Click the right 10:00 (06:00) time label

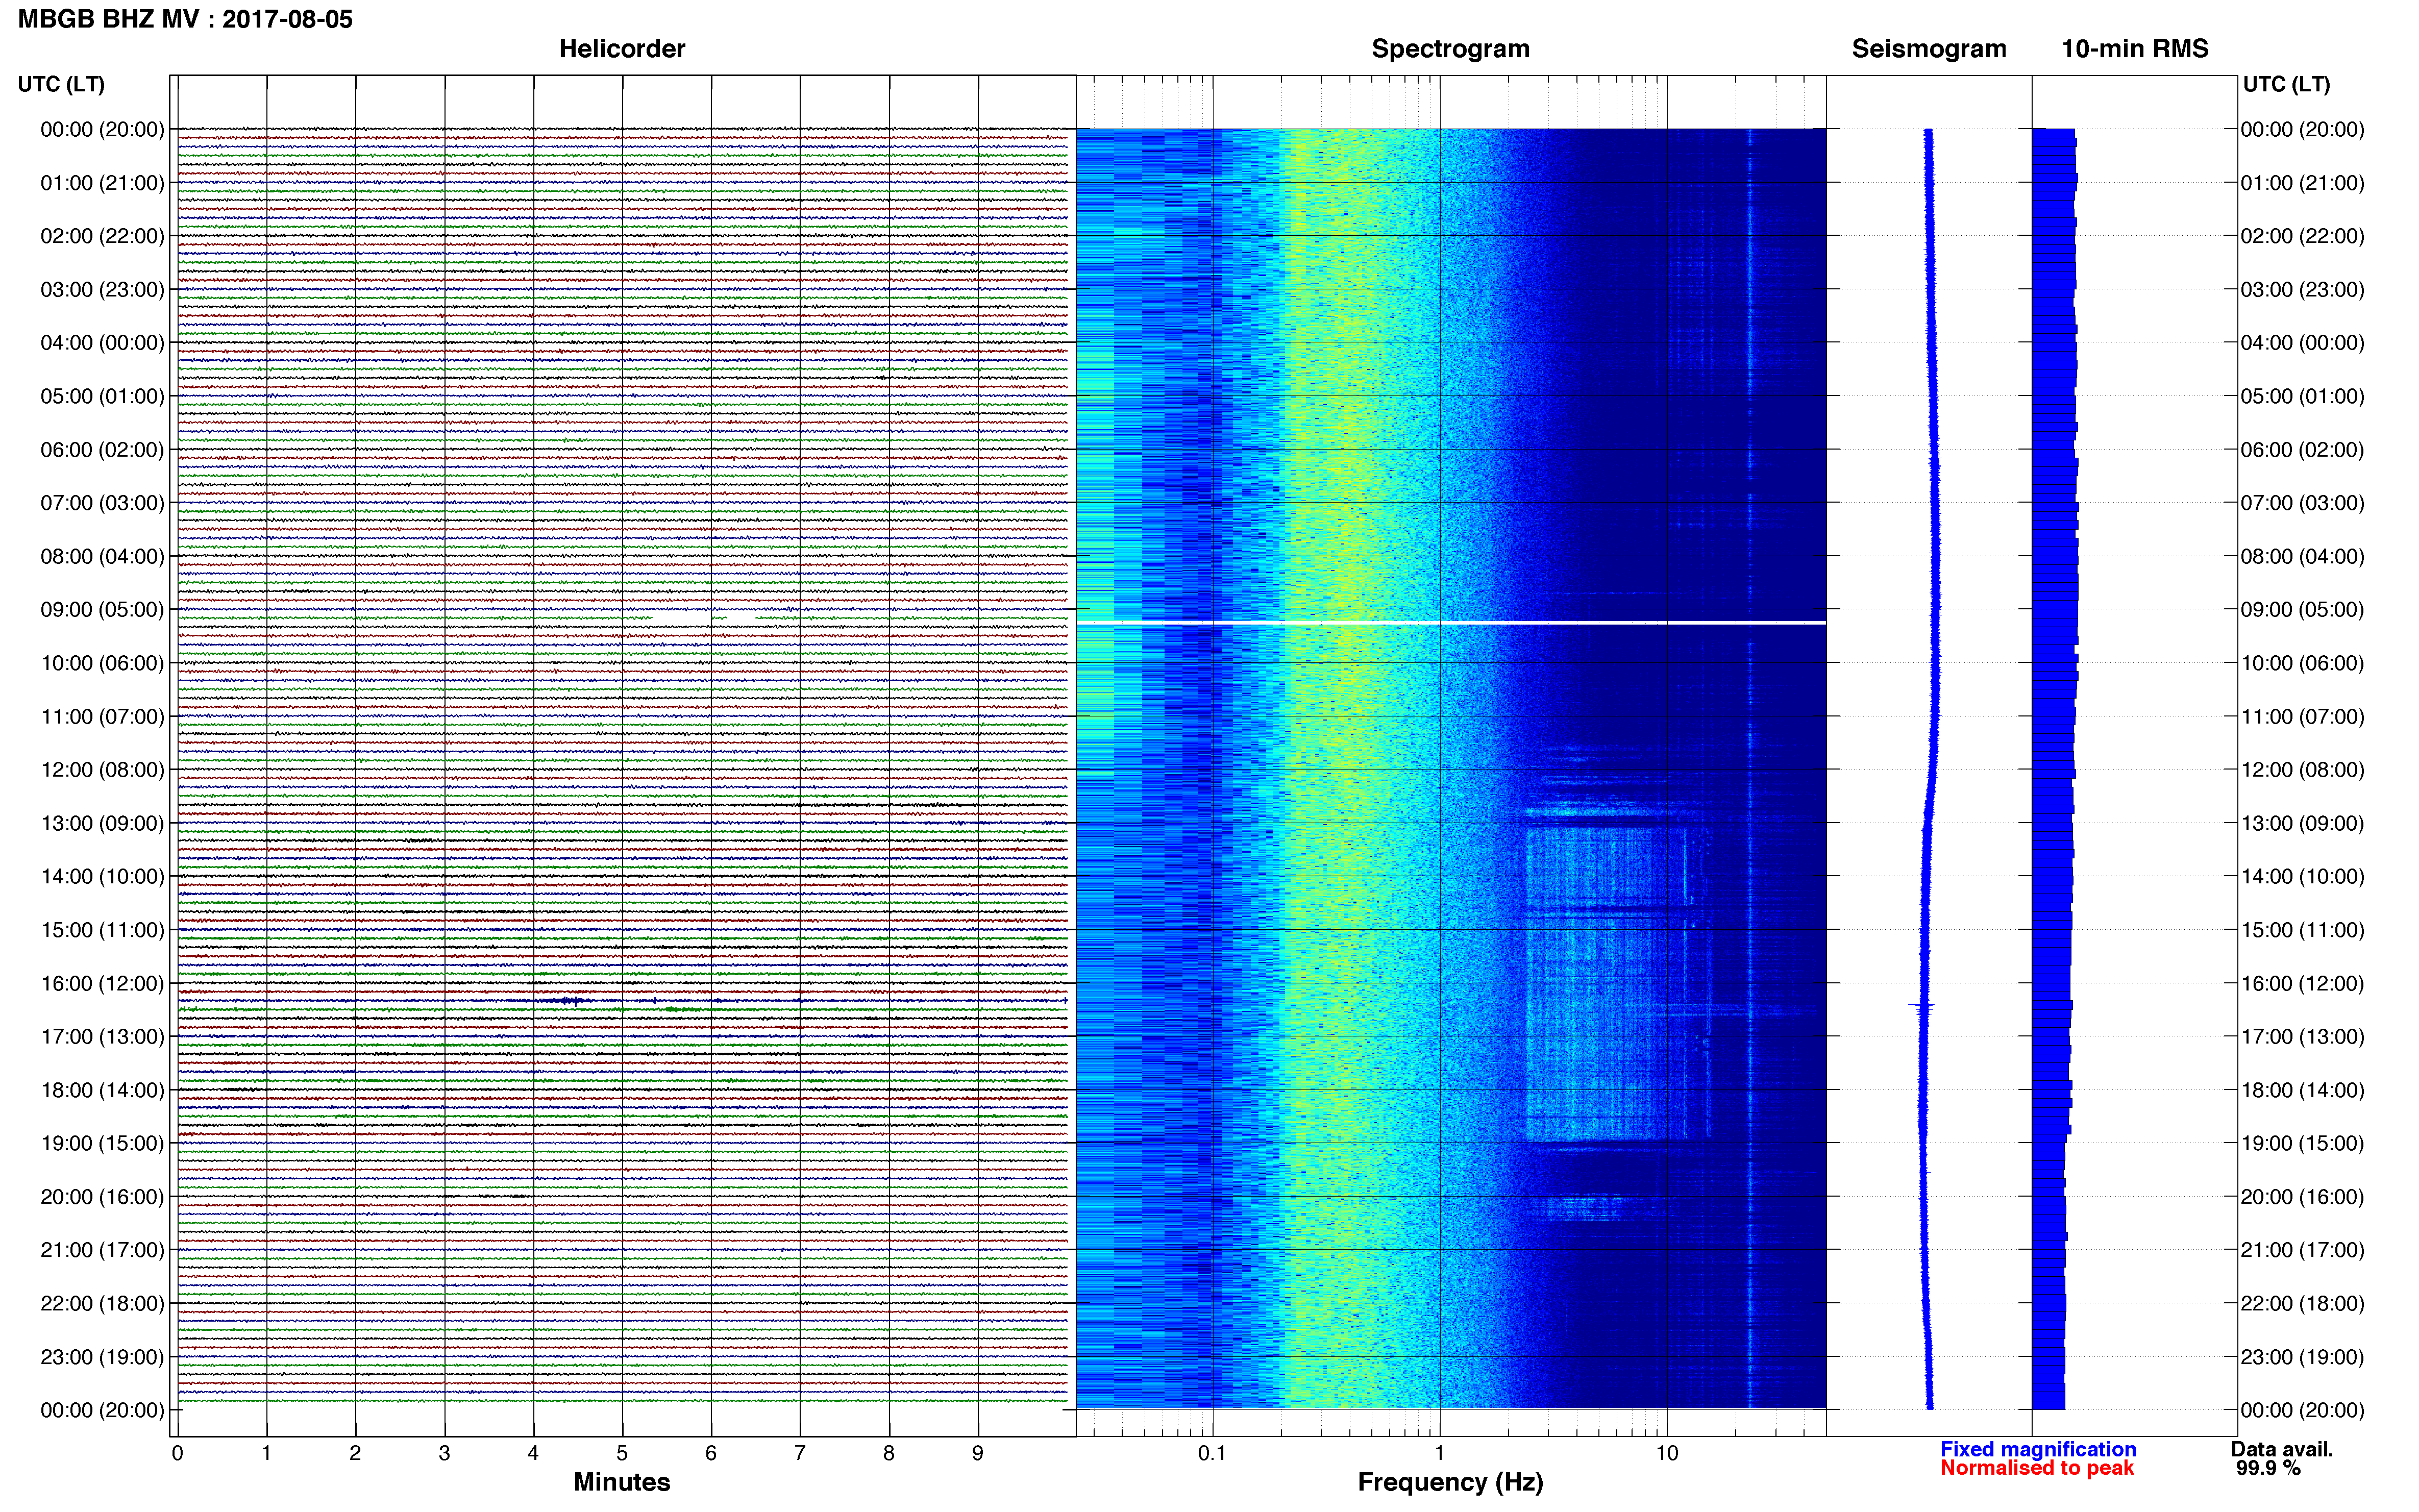coord(2302,663)
